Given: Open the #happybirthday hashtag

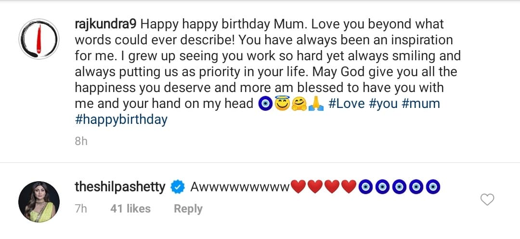Looking at the screenshot, I should coord(121,119).
